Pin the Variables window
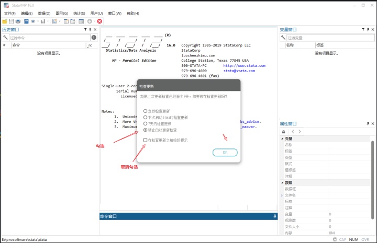Screen dimensions: 377x243 [368, 29]
